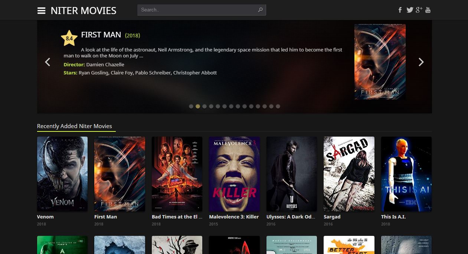Click the Stars list starting Ryan Gosling
468x254 pixels.
tap(148, 73)
